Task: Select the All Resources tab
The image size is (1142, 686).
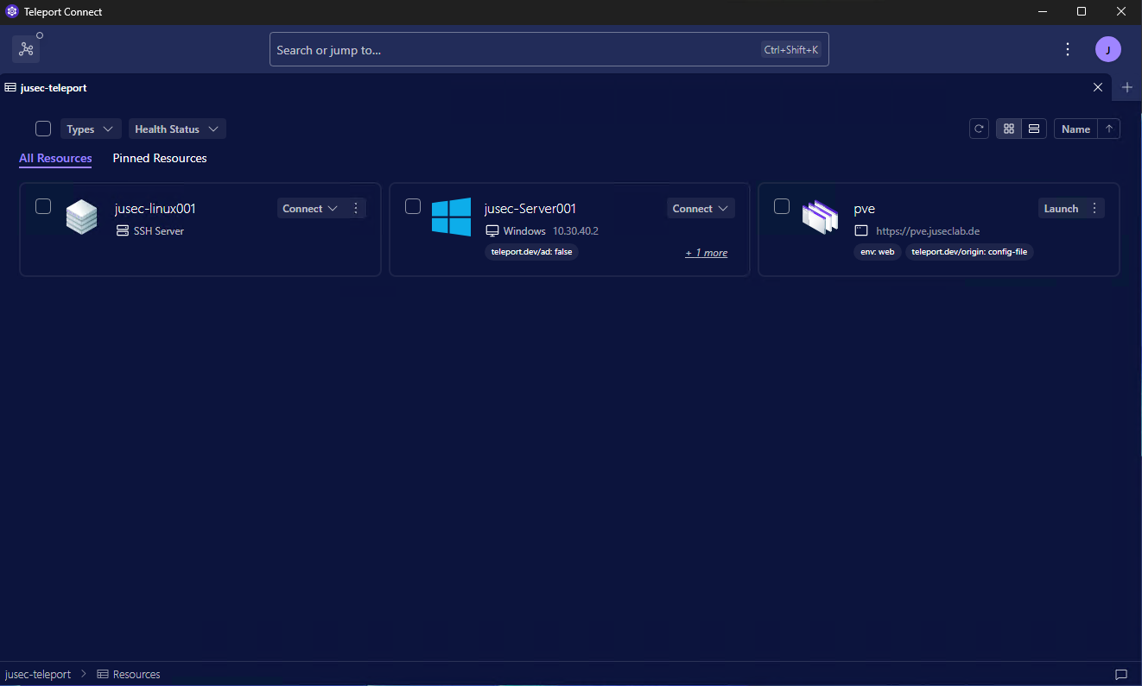Action: pyautogui.click(x=55, y=158)
